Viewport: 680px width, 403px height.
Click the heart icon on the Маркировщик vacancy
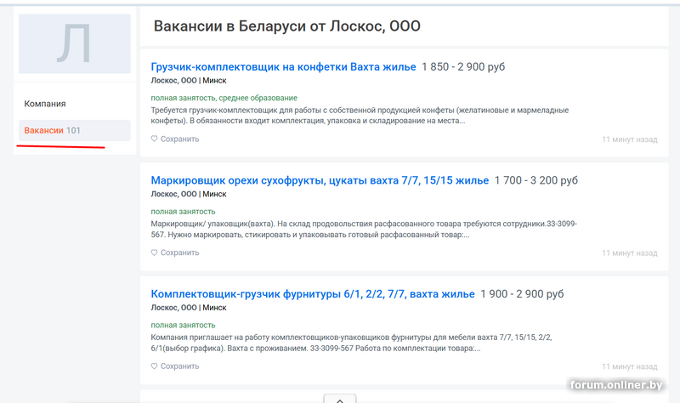click(x=155, y=253)
